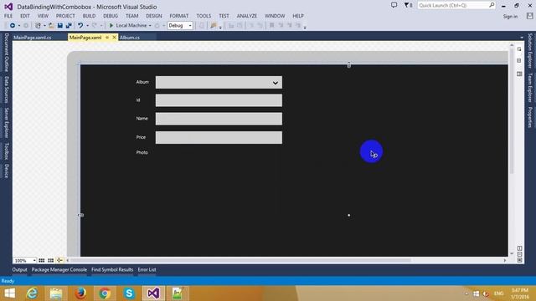536x301 pixels.
Task: Open Internet Explorer from the taskbar
Action: click(x=32, y=293)
